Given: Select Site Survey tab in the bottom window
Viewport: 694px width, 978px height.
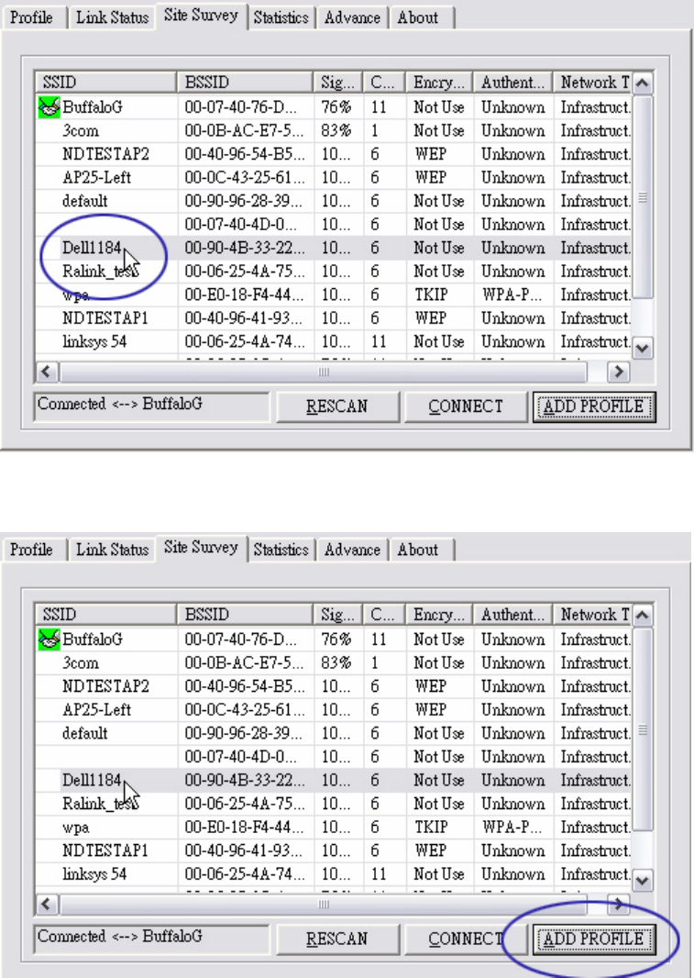Looking at the screenshot, I should pyautogui.click(x=201, y=547).
